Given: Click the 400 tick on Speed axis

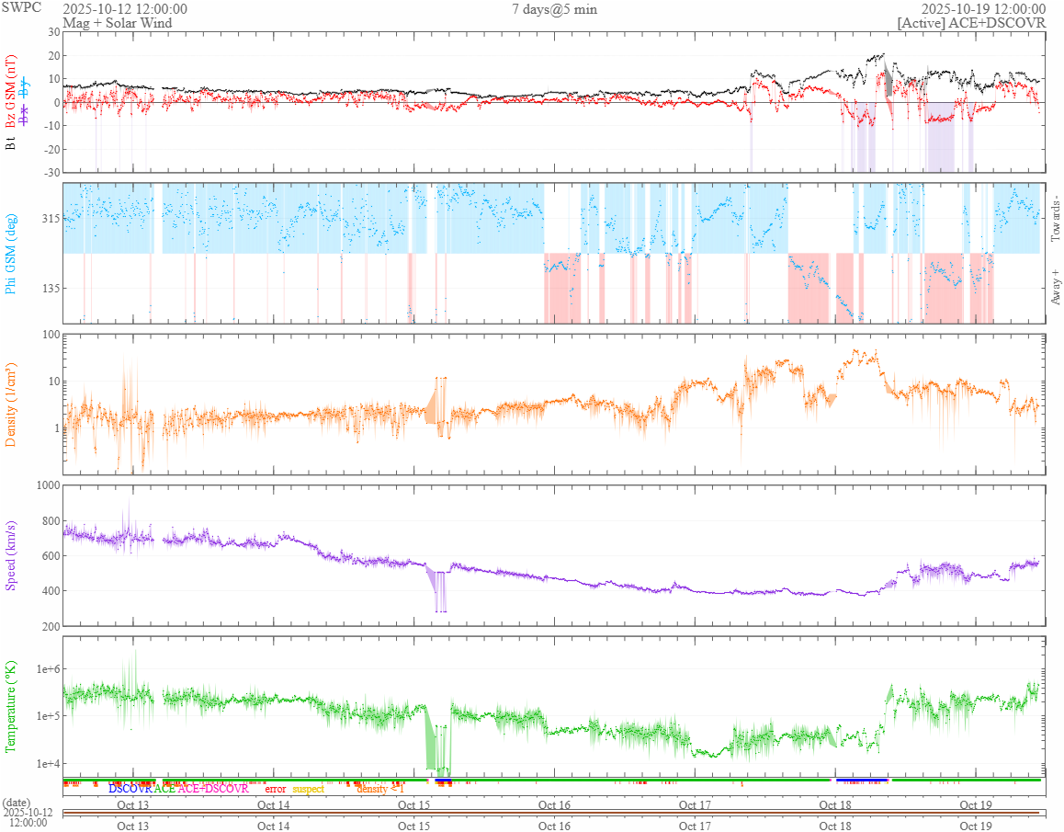Looking at the screenshot, I should [51, 591].
